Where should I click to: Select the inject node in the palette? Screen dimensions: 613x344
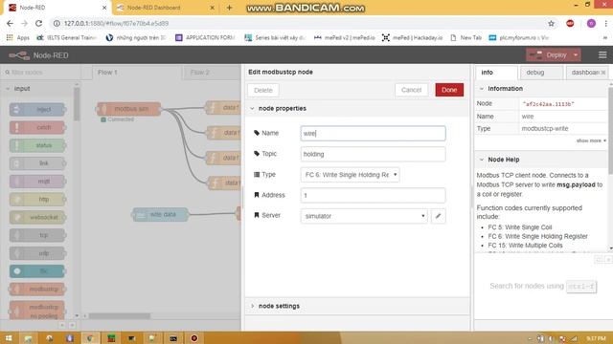point(37,110)
